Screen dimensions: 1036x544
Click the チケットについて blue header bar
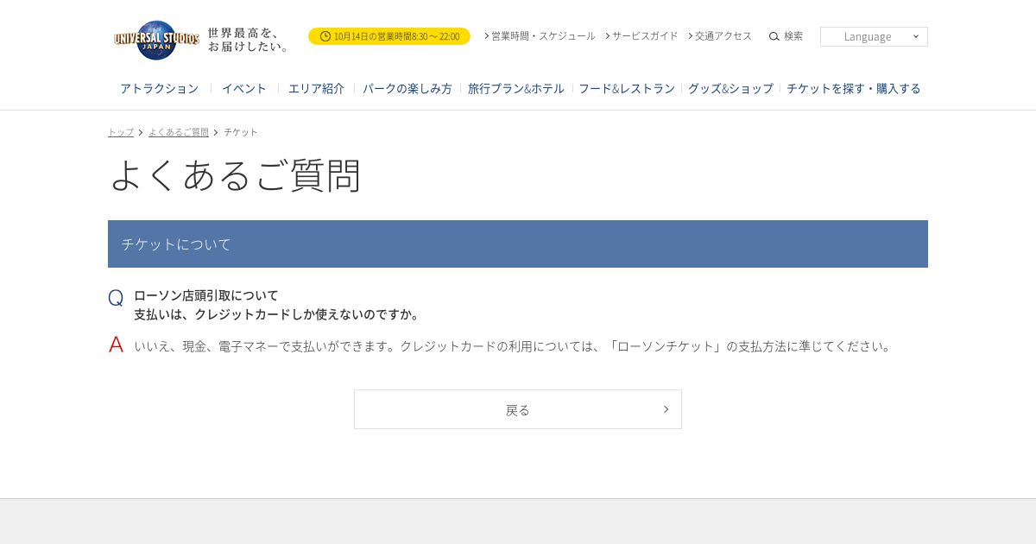518,244
